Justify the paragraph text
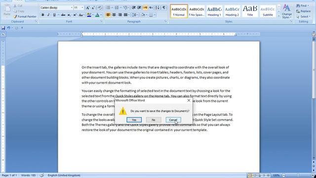 [125, 15]
